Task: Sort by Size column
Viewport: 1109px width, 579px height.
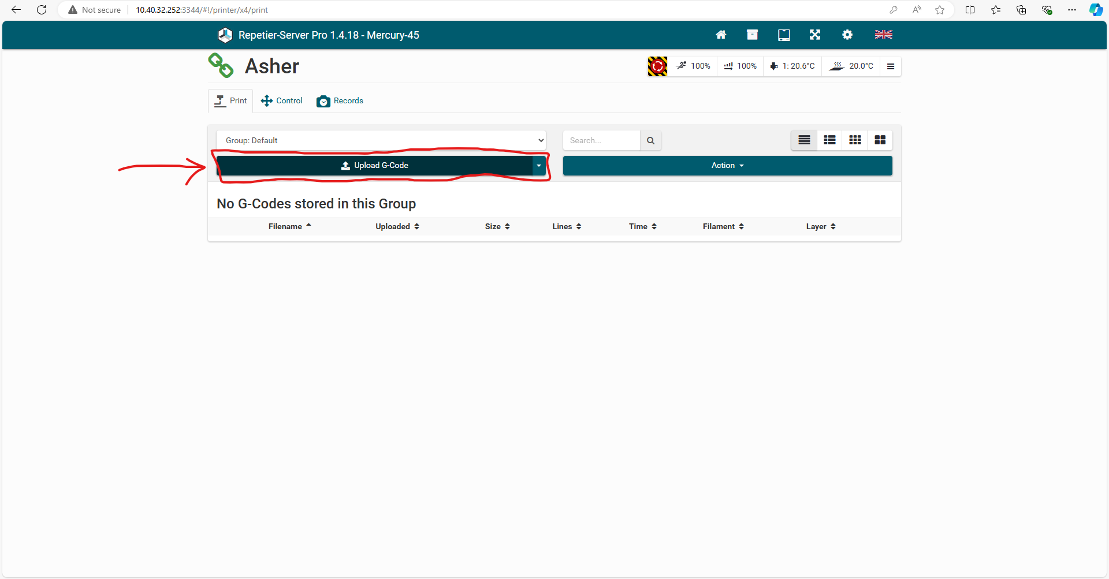Action: (x=497, y=226)
